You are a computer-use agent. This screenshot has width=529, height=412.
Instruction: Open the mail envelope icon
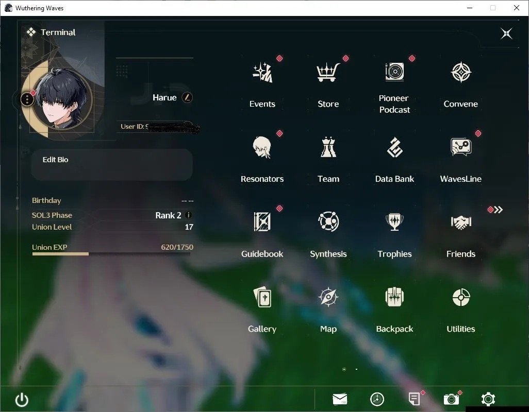click(x=340, y=400)
